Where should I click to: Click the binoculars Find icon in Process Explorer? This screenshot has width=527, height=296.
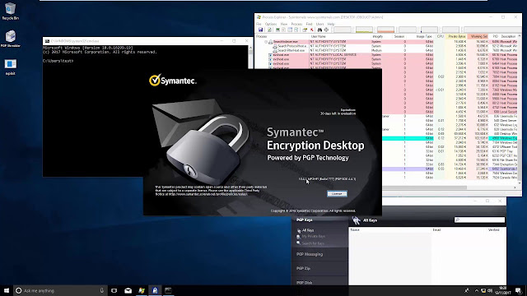pos(319,30)
